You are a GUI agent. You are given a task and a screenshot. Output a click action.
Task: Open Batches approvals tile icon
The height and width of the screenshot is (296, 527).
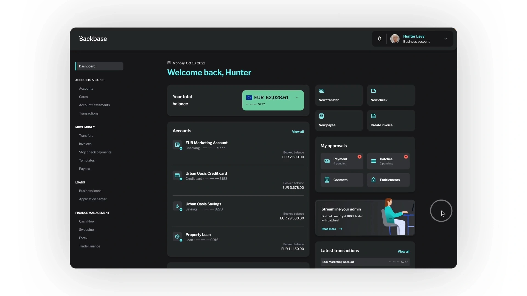(x=373, y=161)
